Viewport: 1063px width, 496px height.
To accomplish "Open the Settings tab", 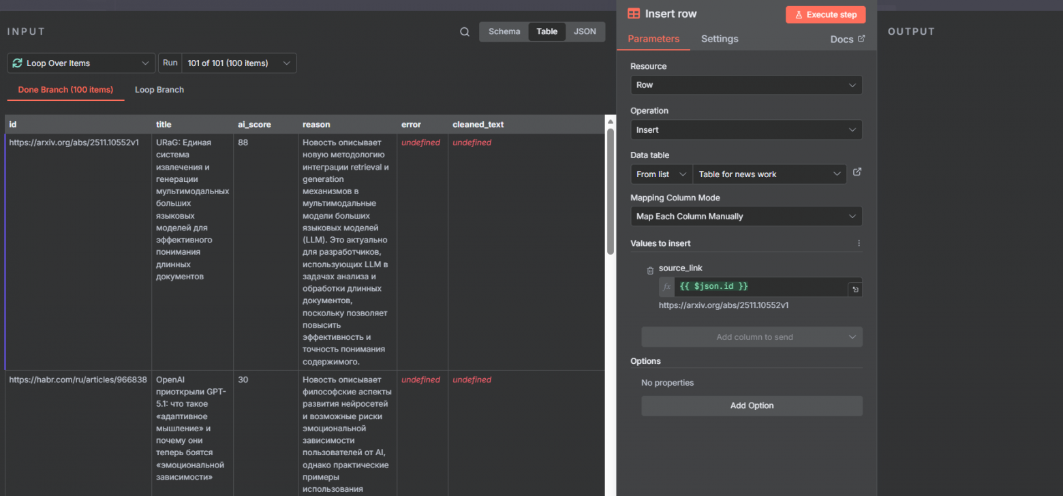I will 720,39.
